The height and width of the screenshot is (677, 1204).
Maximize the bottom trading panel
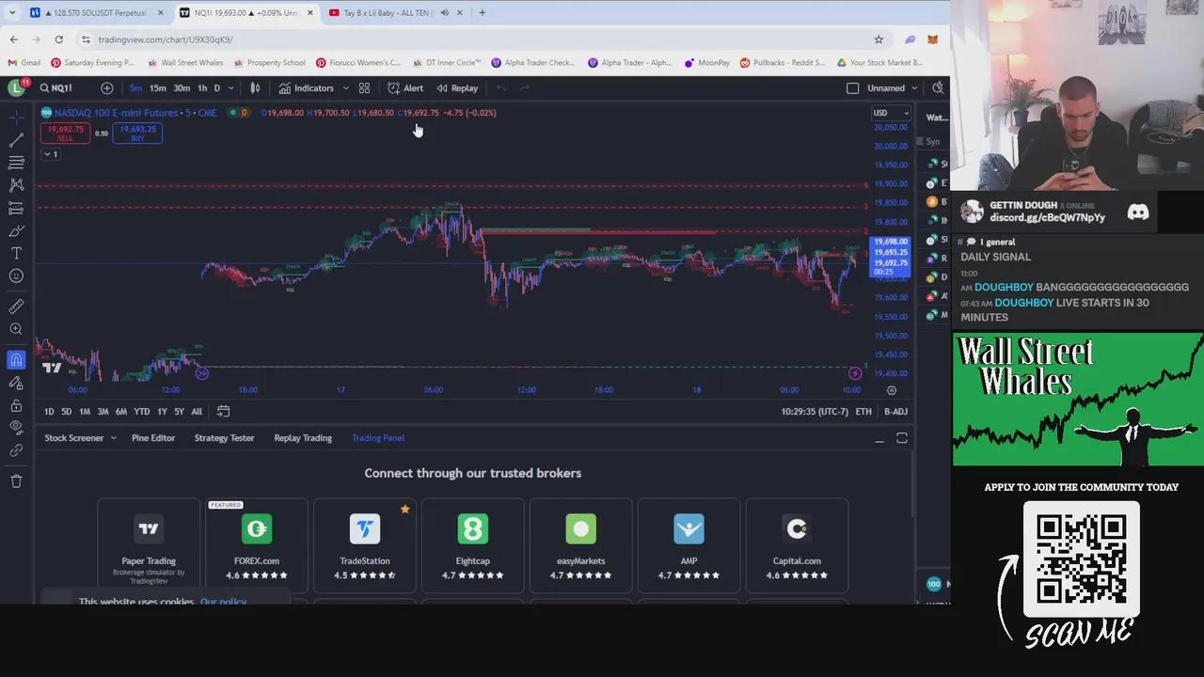pyautogui.click(x=902, y=438)
